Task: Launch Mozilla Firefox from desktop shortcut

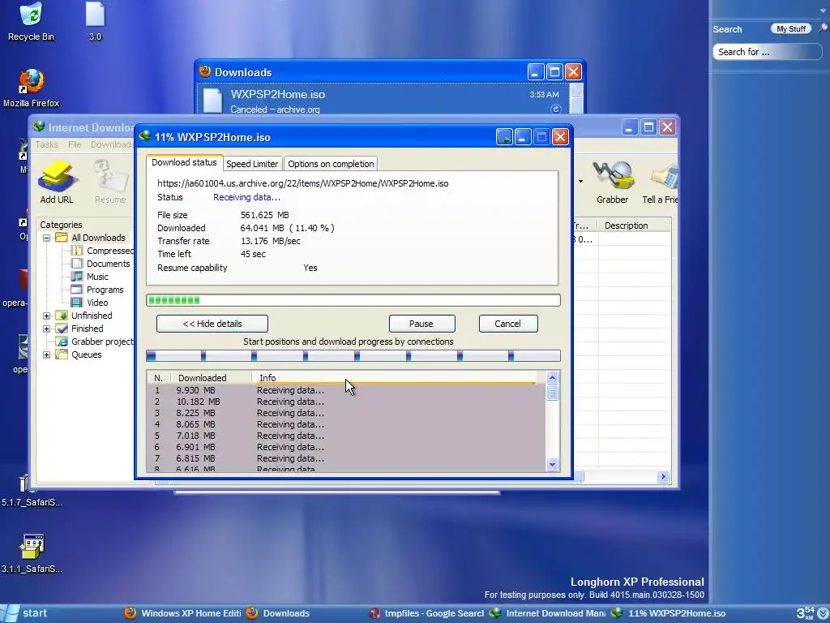Action: pos(32,88)
